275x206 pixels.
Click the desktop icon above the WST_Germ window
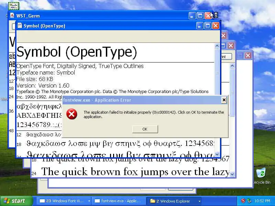click(14, 6)
